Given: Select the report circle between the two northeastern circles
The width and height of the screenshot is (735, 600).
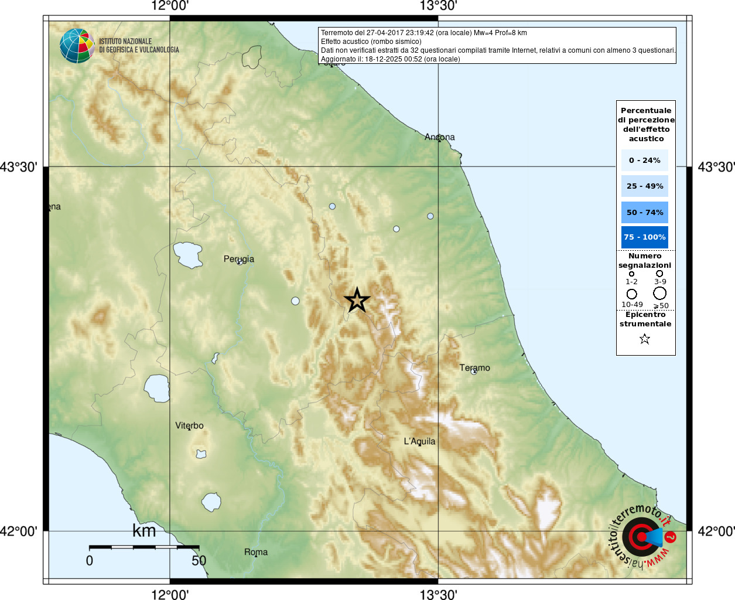Looking at the screenshot, I should click(x=396, y=229).
